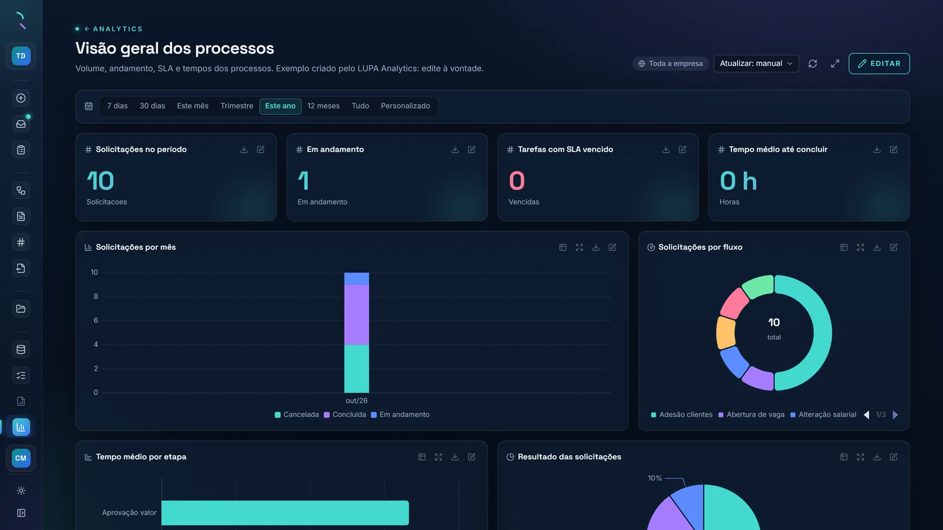Select the 30 dias period tab
943x530 pixels.
tap(152, 106)
